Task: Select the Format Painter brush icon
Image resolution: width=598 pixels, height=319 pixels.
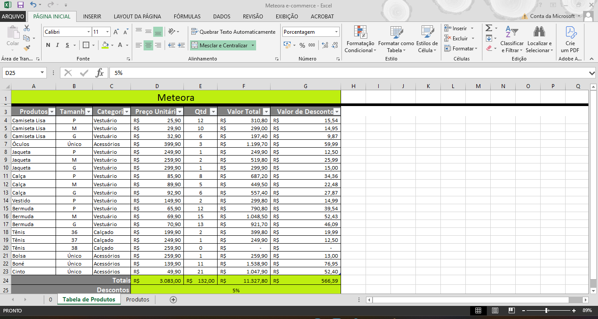Action: pos(27,48)
